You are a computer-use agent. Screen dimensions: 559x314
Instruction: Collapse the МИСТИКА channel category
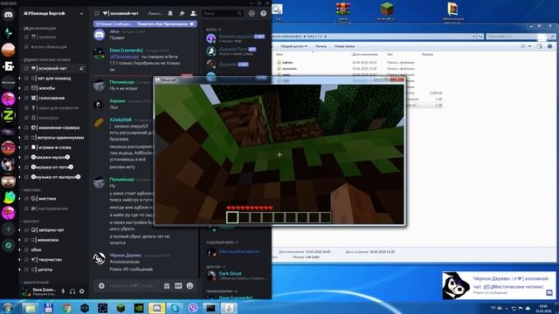(x=31, y=190)
